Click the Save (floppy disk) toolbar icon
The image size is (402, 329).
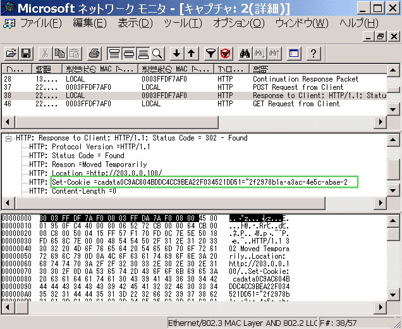tap(26, 54)
